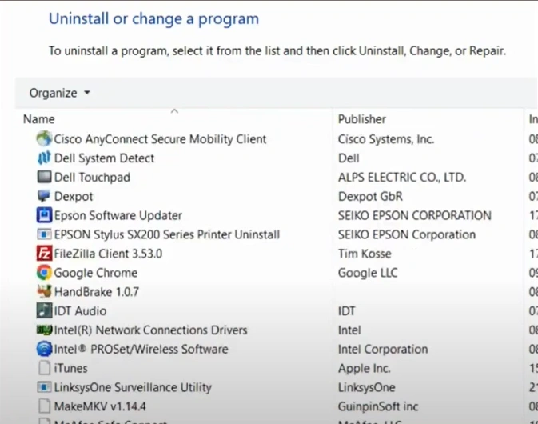Select the Dell System Detect entry
538x424 pixels.
click(104, 158)
